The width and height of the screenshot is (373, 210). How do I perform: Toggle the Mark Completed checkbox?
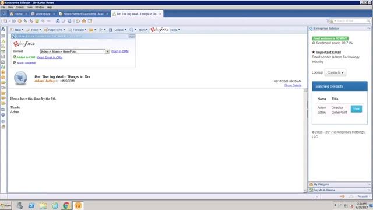click(15, 63)
